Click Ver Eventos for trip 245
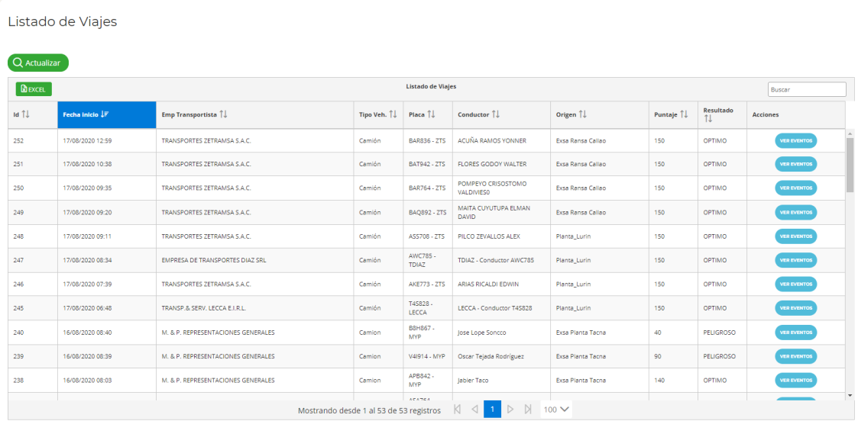 click(x=795, y=308)
